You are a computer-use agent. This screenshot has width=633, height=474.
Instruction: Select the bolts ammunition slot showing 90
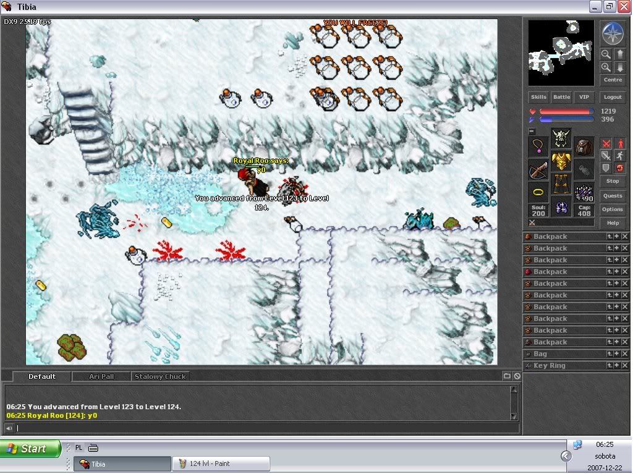[584, 193]
